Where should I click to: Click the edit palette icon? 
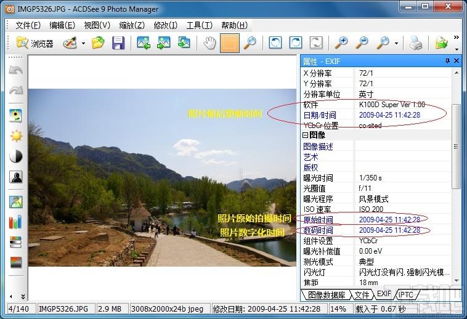[70, 44]
